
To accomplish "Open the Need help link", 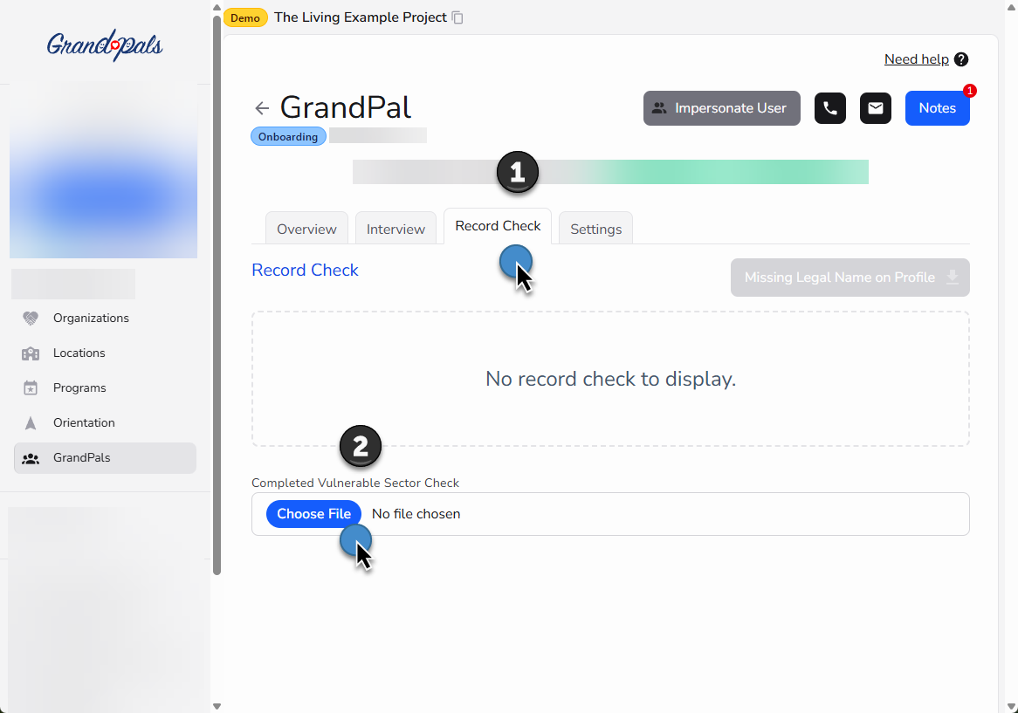I will click(x=916, y=59).
